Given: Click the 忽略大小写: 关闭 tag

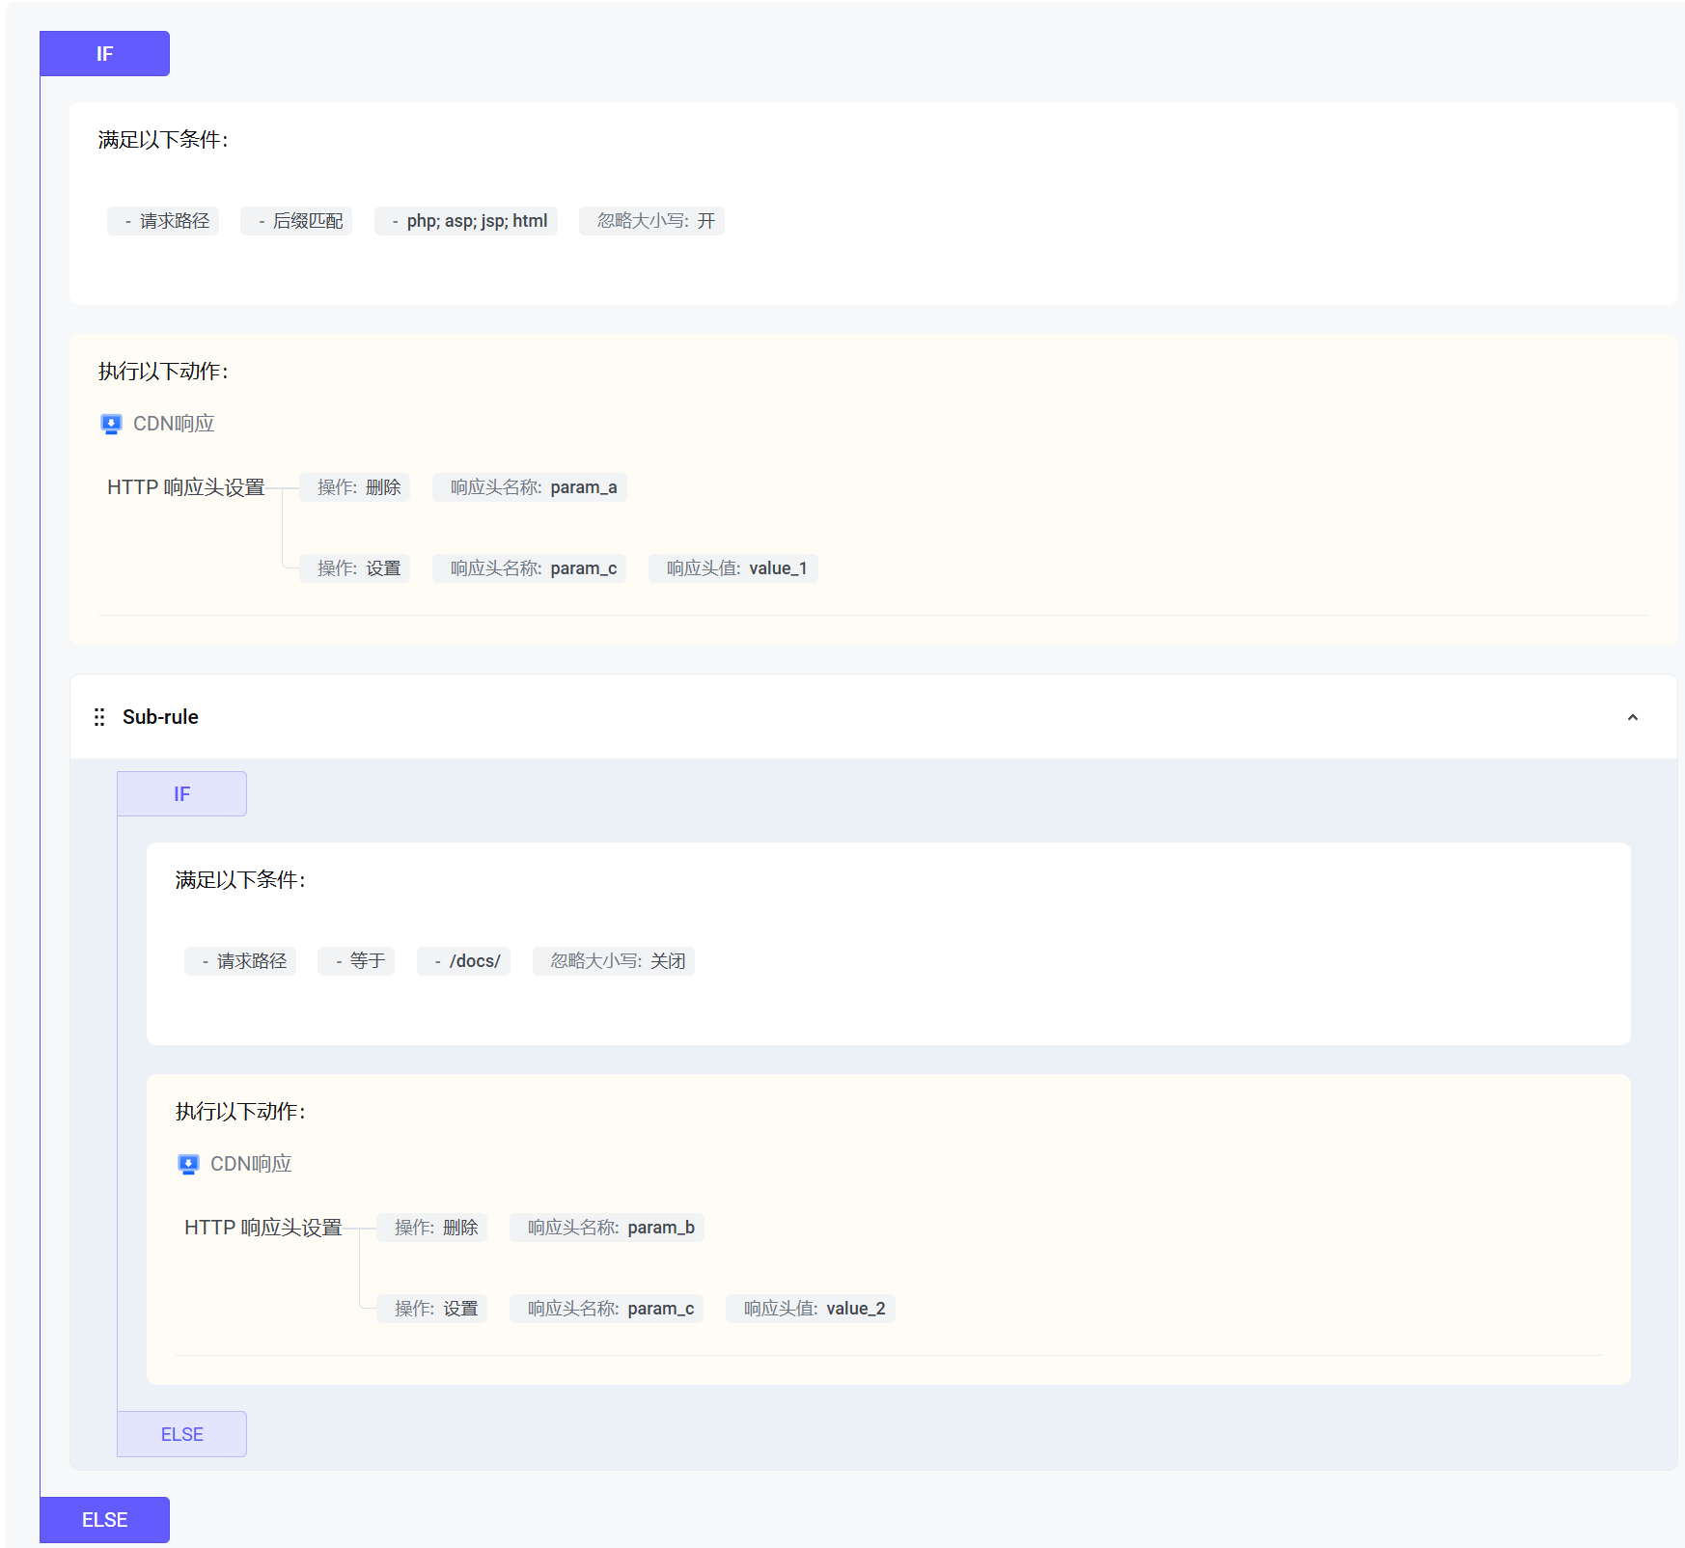Looking at the screenshot, I should [x=614, y=961].
